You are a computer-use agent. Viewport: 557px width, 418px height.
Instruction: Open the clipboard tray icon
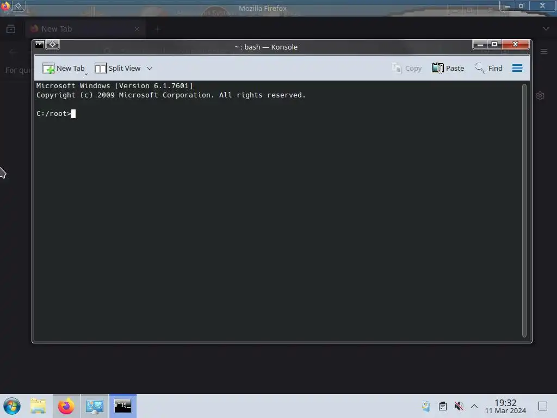(x=443, y=406)
